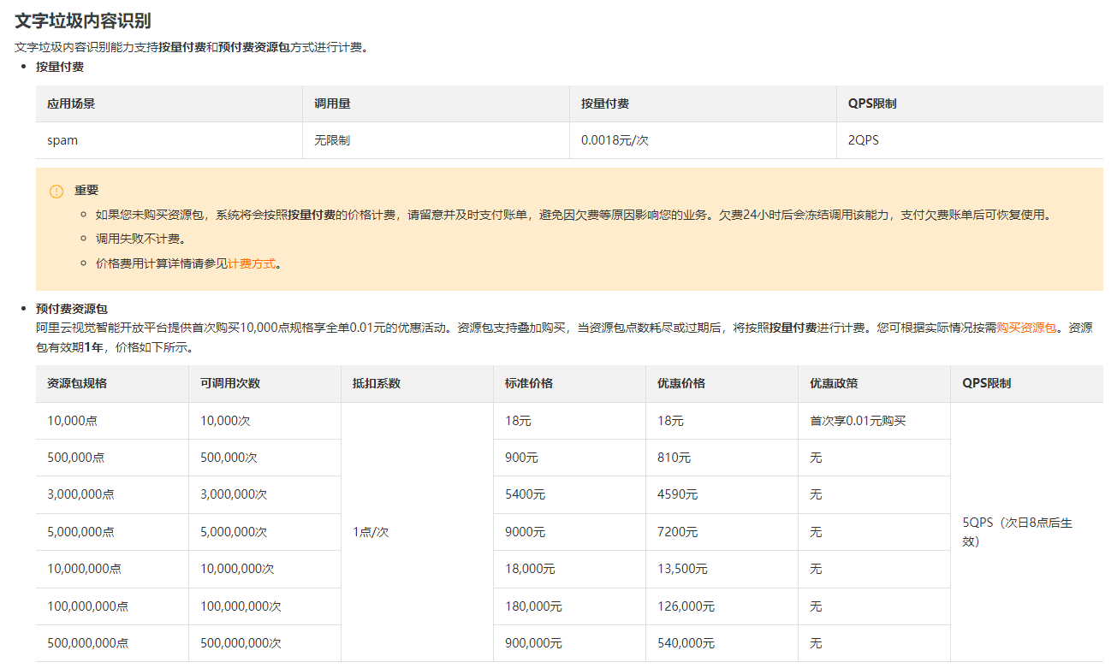
Task: Select the 4590元 discount price cell
Action: (x=722, y=494)
